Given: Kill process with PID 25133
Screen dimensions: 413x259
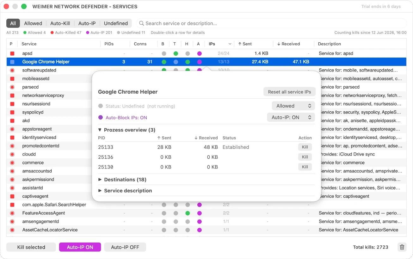Looking at the screenshot, I should [305, 147].
